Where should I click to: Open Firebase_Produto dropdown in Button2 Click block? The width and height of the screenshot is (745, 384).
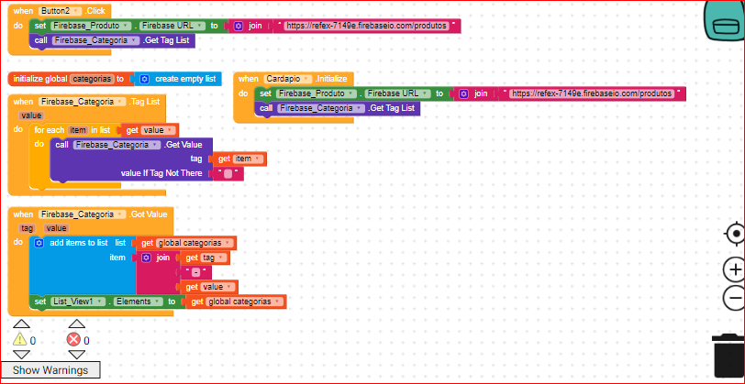click(91, 26)
